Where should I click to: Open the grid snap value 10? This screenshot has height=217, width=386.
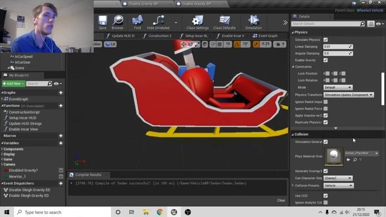228,44
